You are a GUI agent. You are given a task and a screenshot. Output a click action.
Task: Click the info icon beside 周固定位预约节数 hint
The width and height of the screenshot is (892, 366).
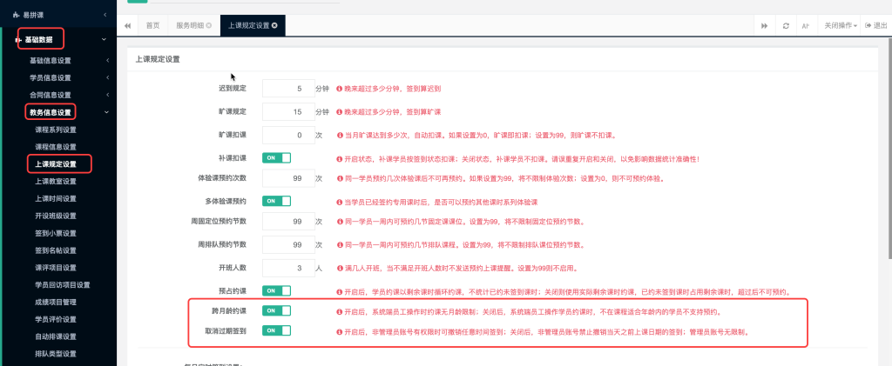tap(339, 222)
